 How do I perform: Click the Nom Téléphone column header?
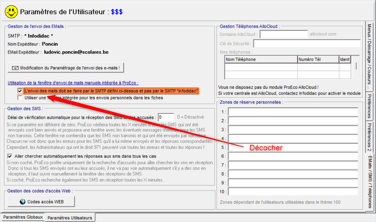tap(261, 59)
